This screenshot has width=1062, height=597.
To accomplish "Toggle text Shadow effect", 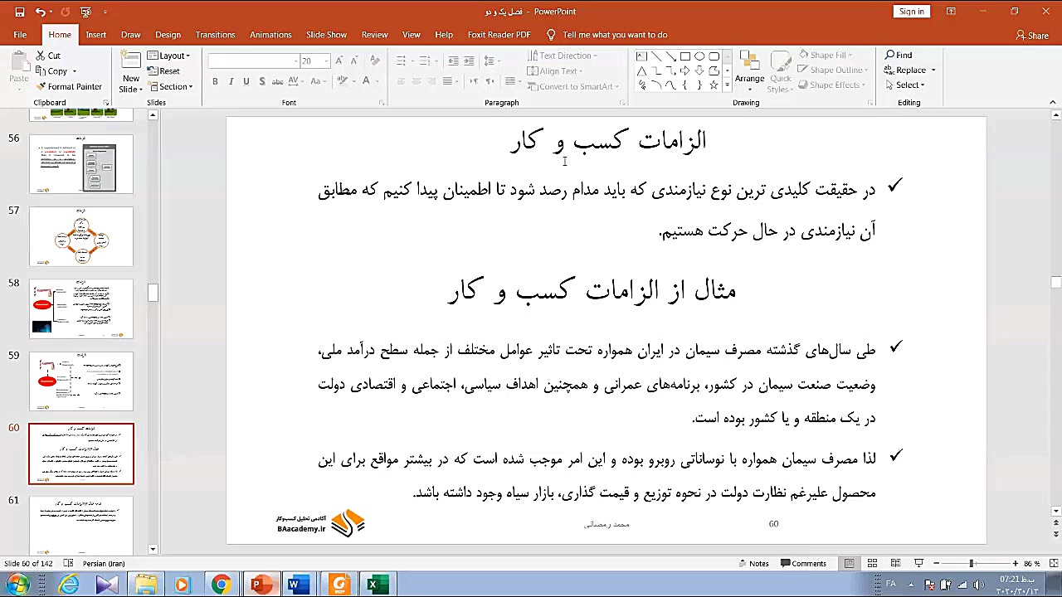I will click(262, 81).
